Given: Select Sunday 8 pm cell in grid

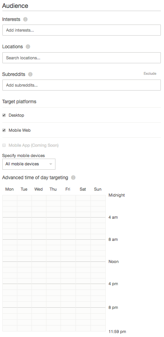Looking at the screenshot, I should (98, 310).
